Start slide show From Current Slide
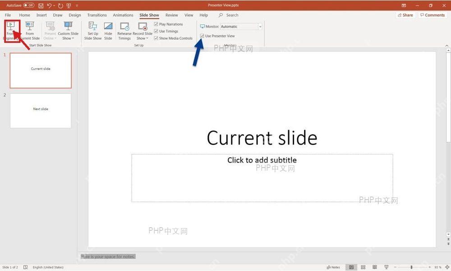This screenshot has height=271, width=451. (x=30, y=31)
